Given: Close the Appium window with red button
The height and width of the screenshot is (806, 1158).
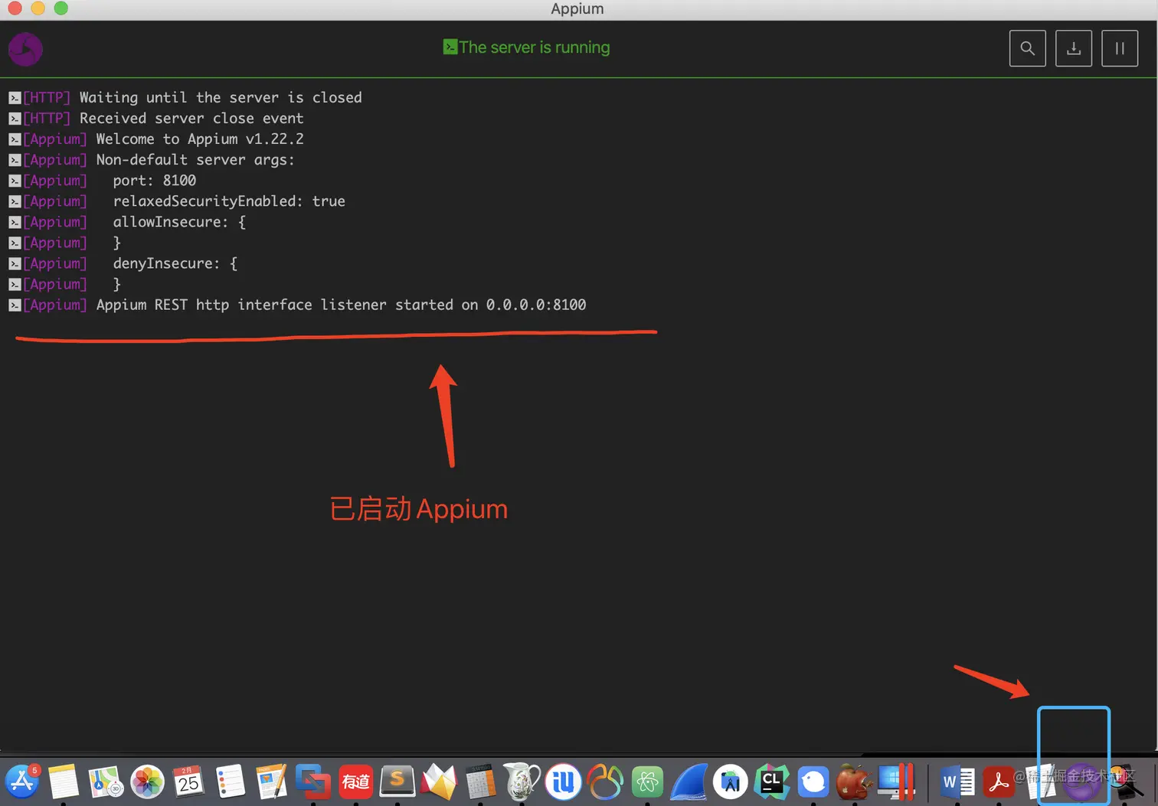Looking at the screenshot, I should 15,8.
